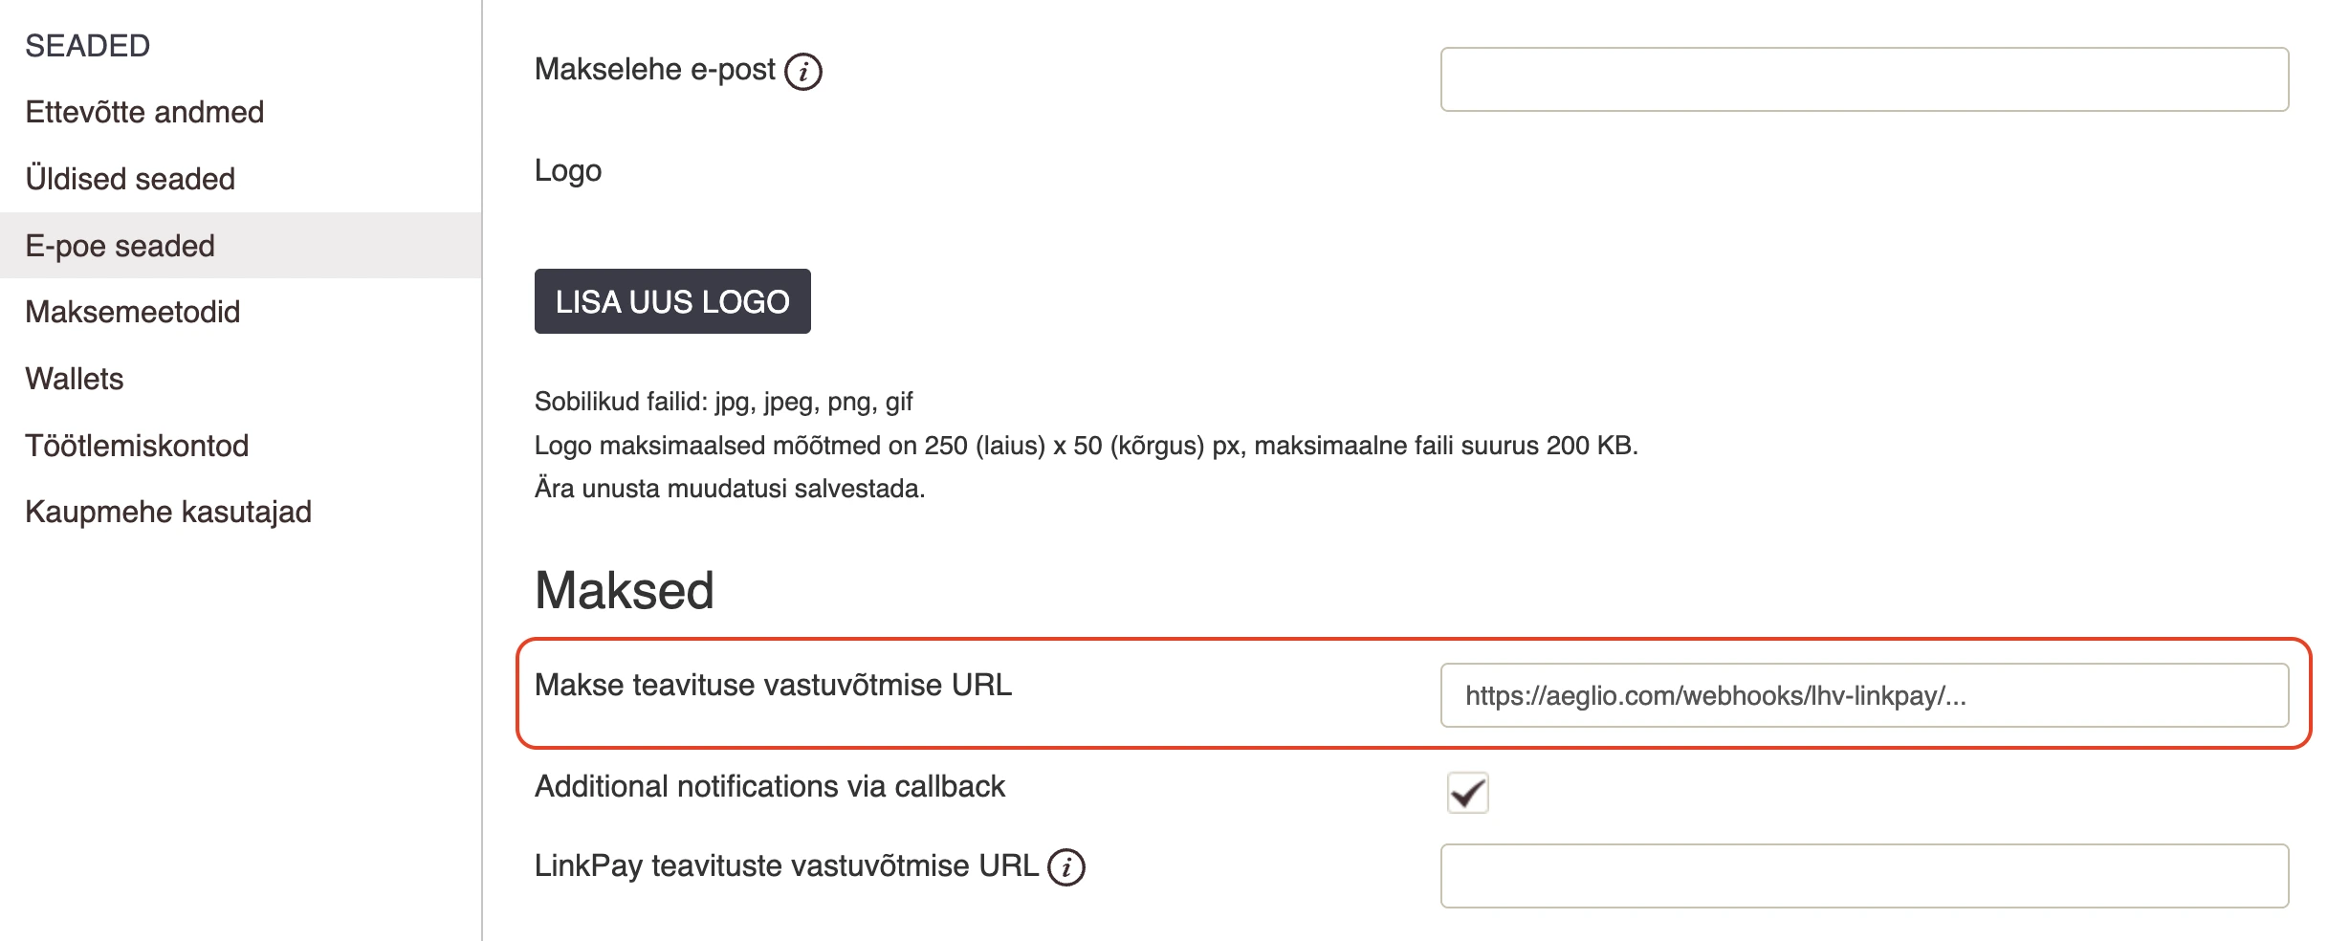
Task: Go to the Kaupmehe kasutajad page
Action: (168, 512)
